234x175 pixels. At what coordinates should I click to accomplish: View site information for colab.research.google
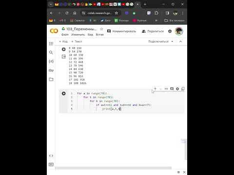pos(83,13)
